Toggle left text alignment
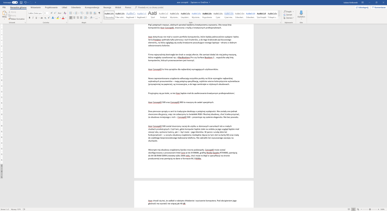Viewport: 387px width, 211px height. click(x=71, y=18)
